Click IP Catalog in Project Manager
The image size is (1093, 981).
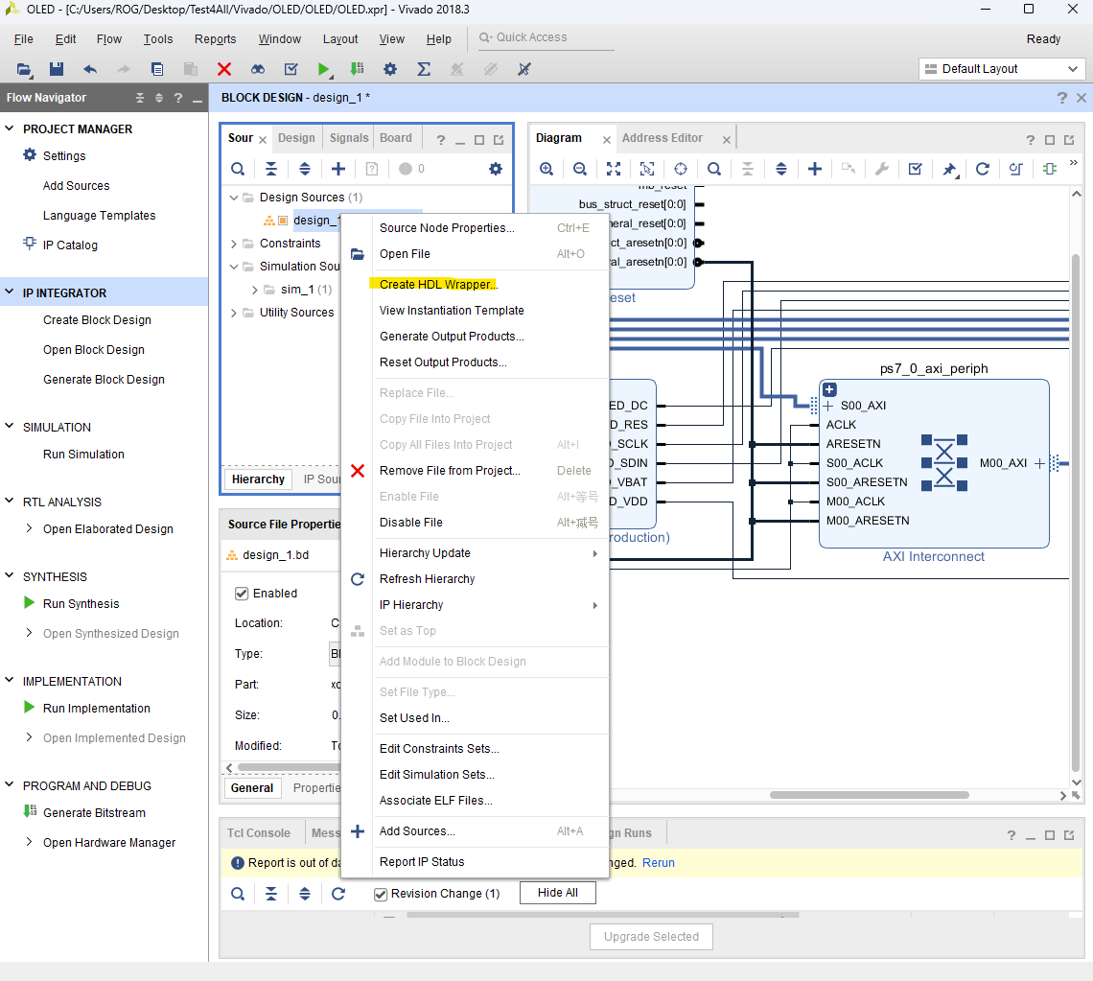point(70,245)
